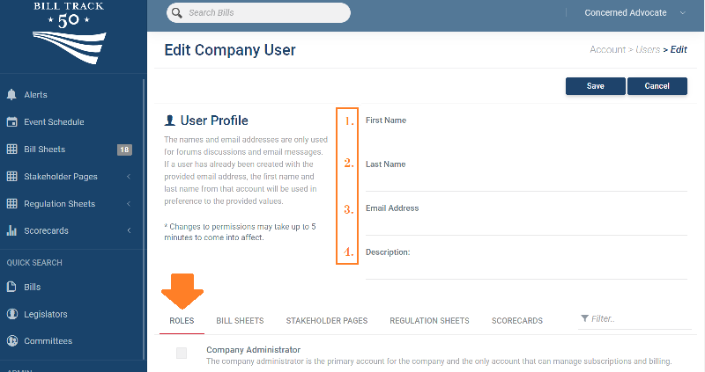705x372 pixels.
Task: Click the Cancel button
Action: (x=657, y=86)
